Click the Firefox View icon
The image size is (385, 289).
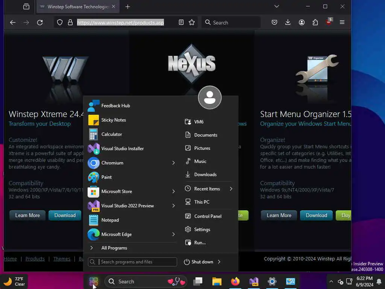26,7
